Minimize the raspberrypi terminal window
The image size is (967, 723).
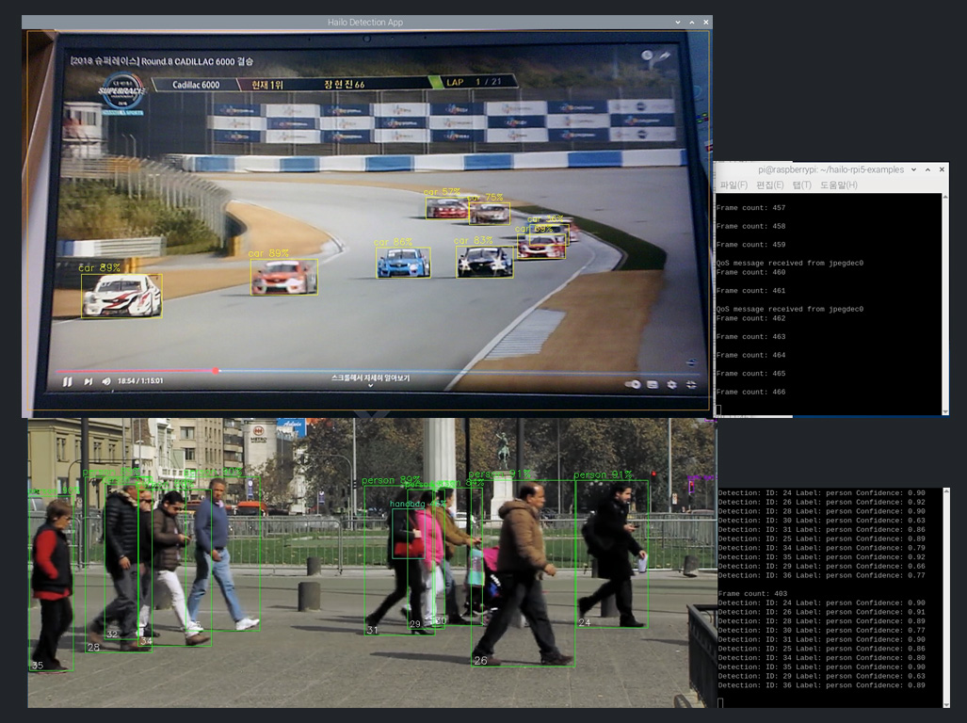point(913,169)
